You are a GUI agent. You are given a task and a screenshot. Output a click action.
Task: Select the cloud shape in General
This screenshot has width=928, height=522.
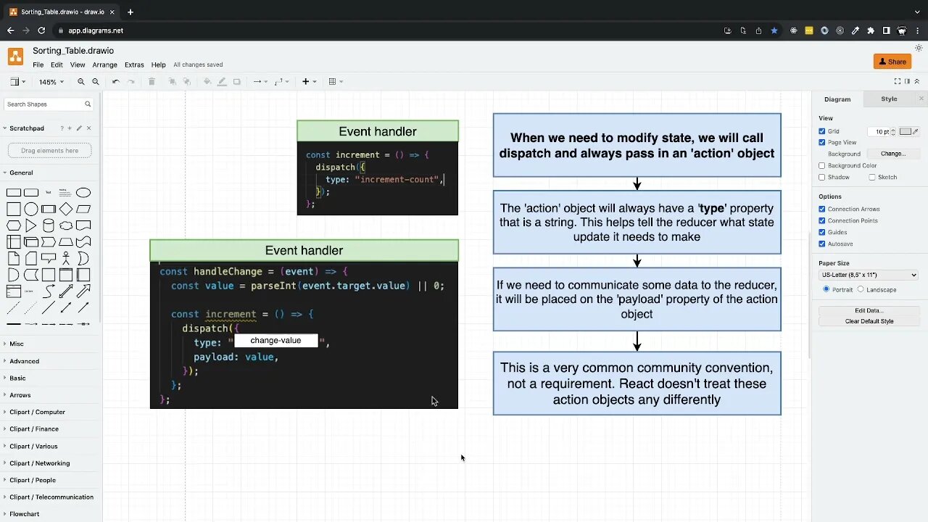(x=66, y=225)
